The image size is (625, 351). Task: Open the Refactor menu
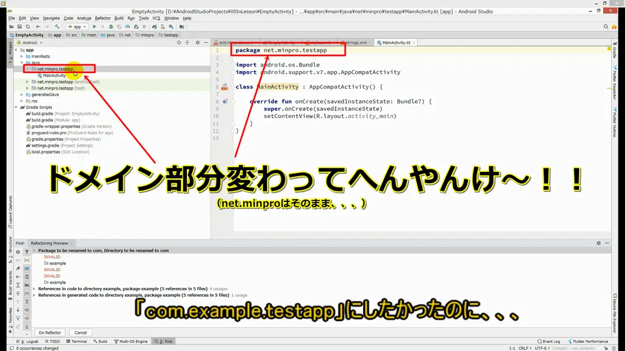(x=103, y=18)
